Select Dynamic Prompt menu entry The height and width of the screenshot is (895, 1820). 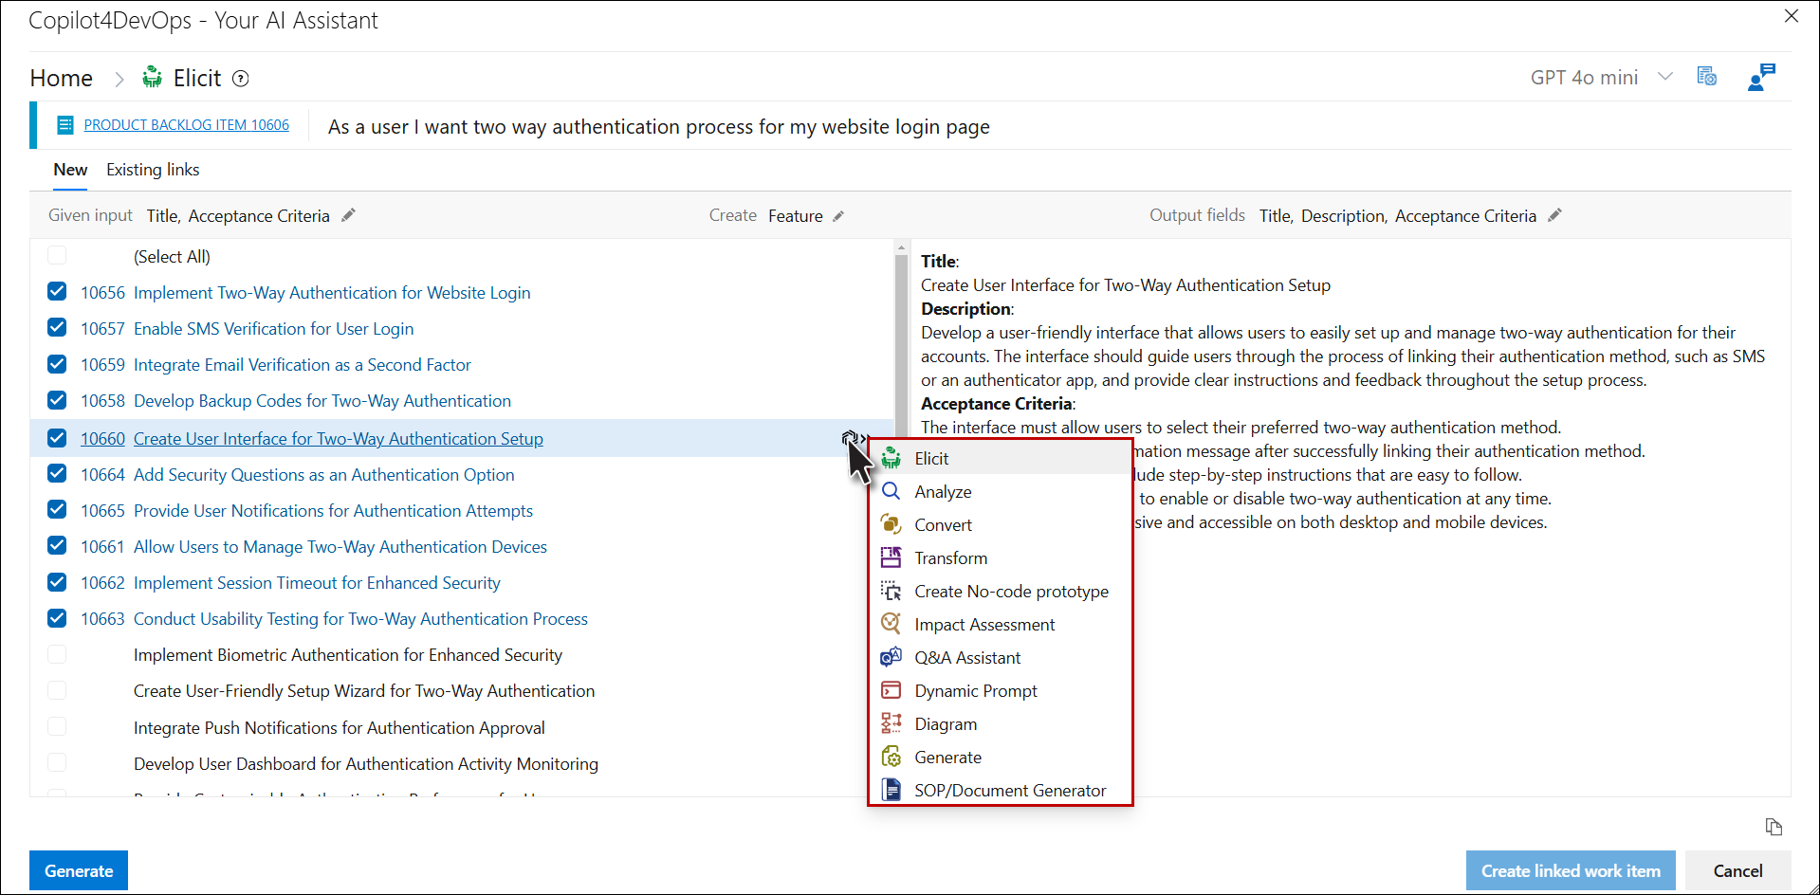[1001, 691]
